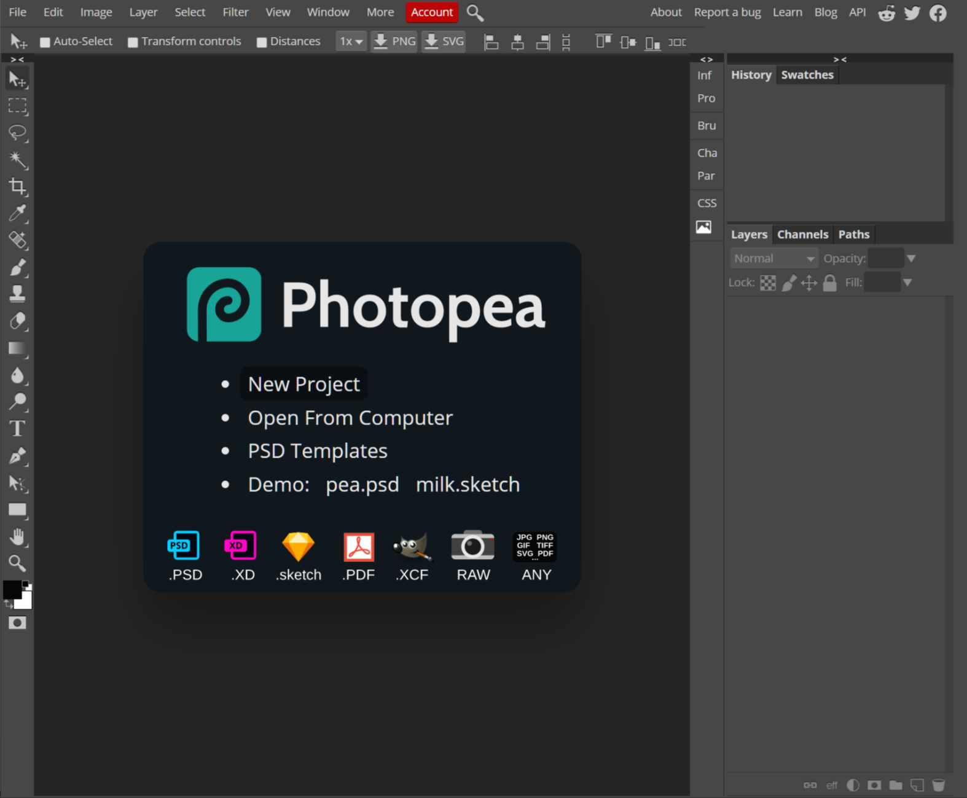
Task: Switch to the Swatches tab
Action: coord(807,75)
